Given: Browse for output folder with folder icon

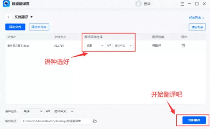Looking at the screenshot, I should click(95, 121).
